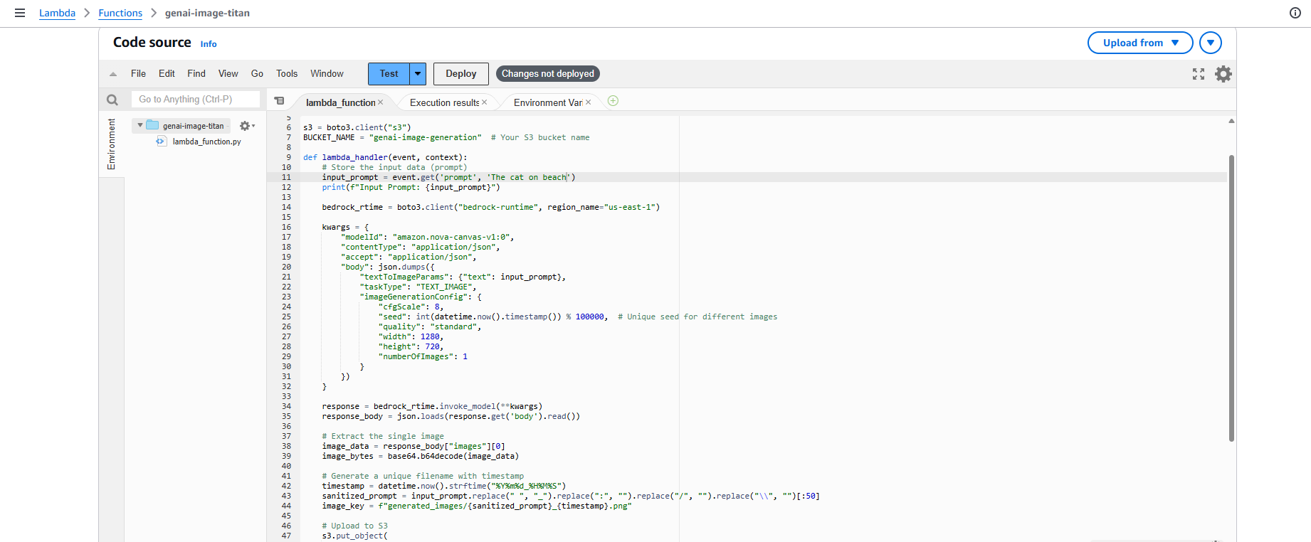Expand the round caret button beside Upload from
Screen dimensions: 1311x542
coord(1211,43)
